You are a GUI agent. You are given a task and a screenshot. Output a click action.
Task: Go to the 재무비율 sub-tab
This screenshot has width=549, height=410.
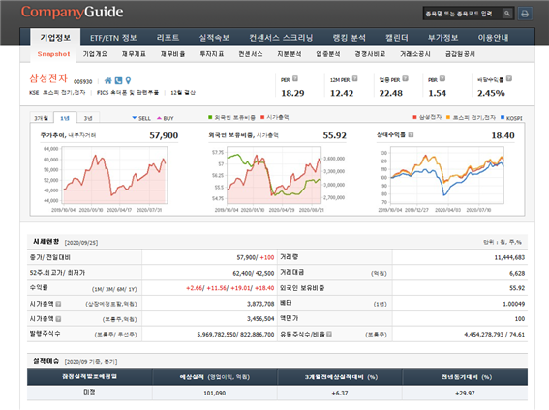pyautogui.click(x=172, y=54)
